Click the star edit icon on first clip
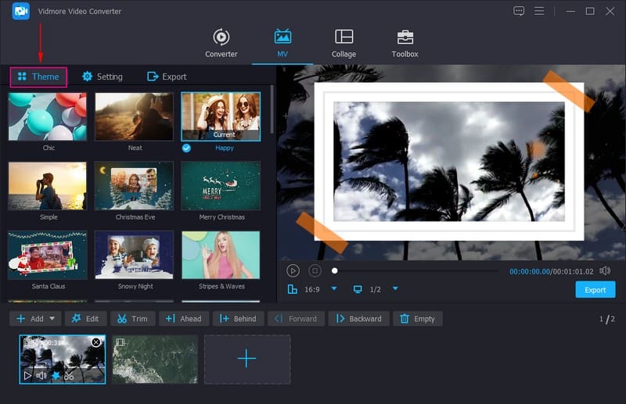 (x=56, y=376)
